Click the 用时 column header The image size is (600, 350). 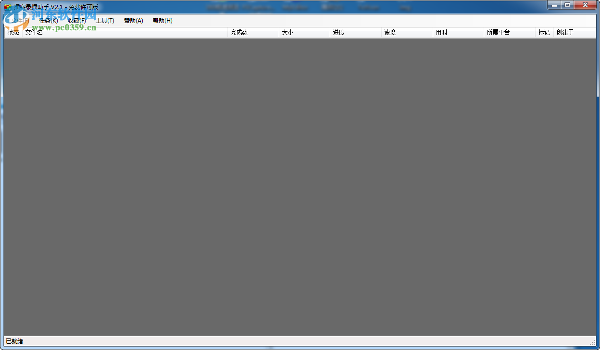pyautogui.click(x=441, y=32)
